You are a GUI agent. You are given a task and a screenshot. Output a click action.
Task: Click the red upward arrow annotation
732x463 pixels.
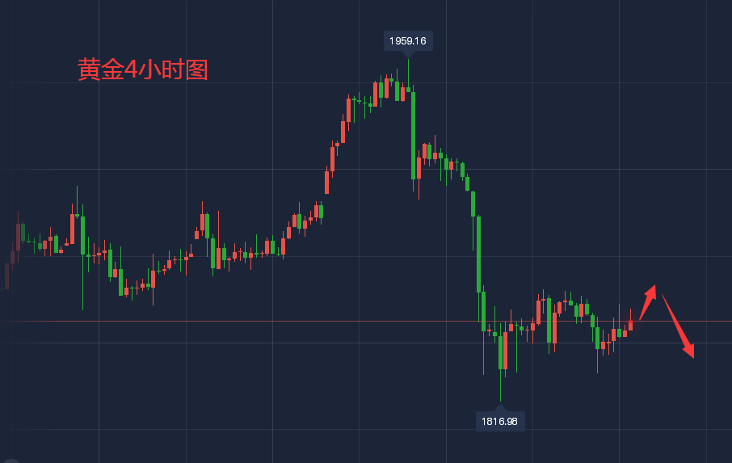click(x=647, y=302)
